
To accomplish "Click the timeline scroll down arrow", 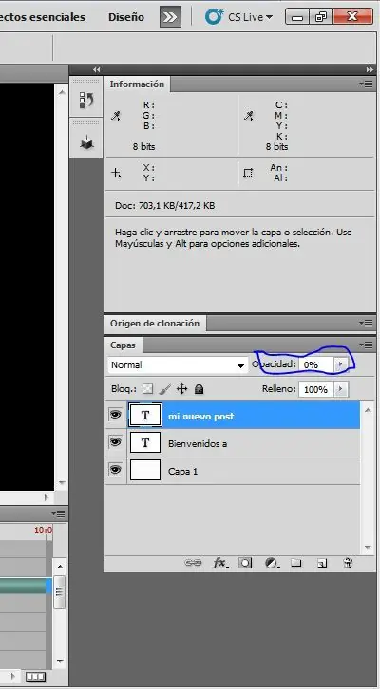I will [x=60, y=661].
